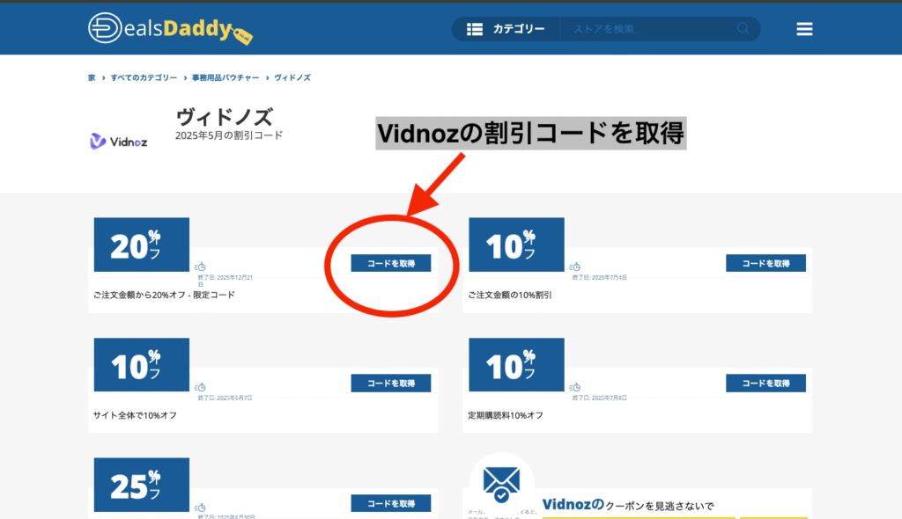
Task: Click the newsletter envelope icon
Action: pyautogui.click(x=501, y=484)
